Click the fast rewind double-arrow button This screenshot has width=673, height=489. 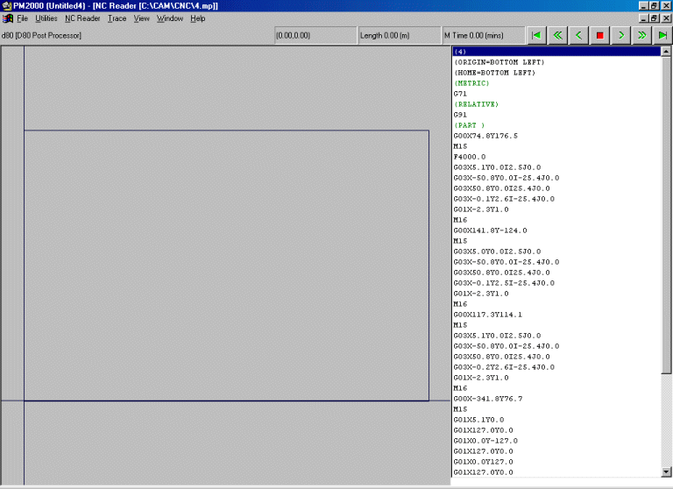557,36
